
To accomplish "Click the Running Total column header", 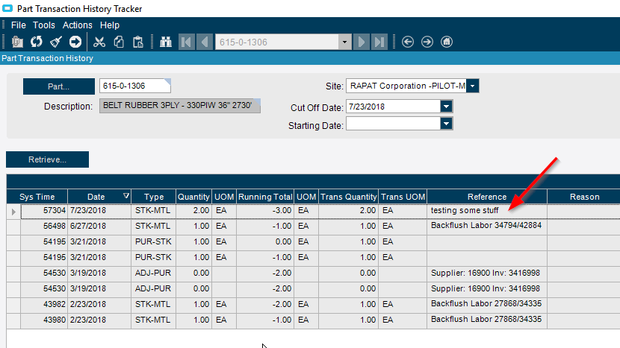I will click(x=265, y=197).
